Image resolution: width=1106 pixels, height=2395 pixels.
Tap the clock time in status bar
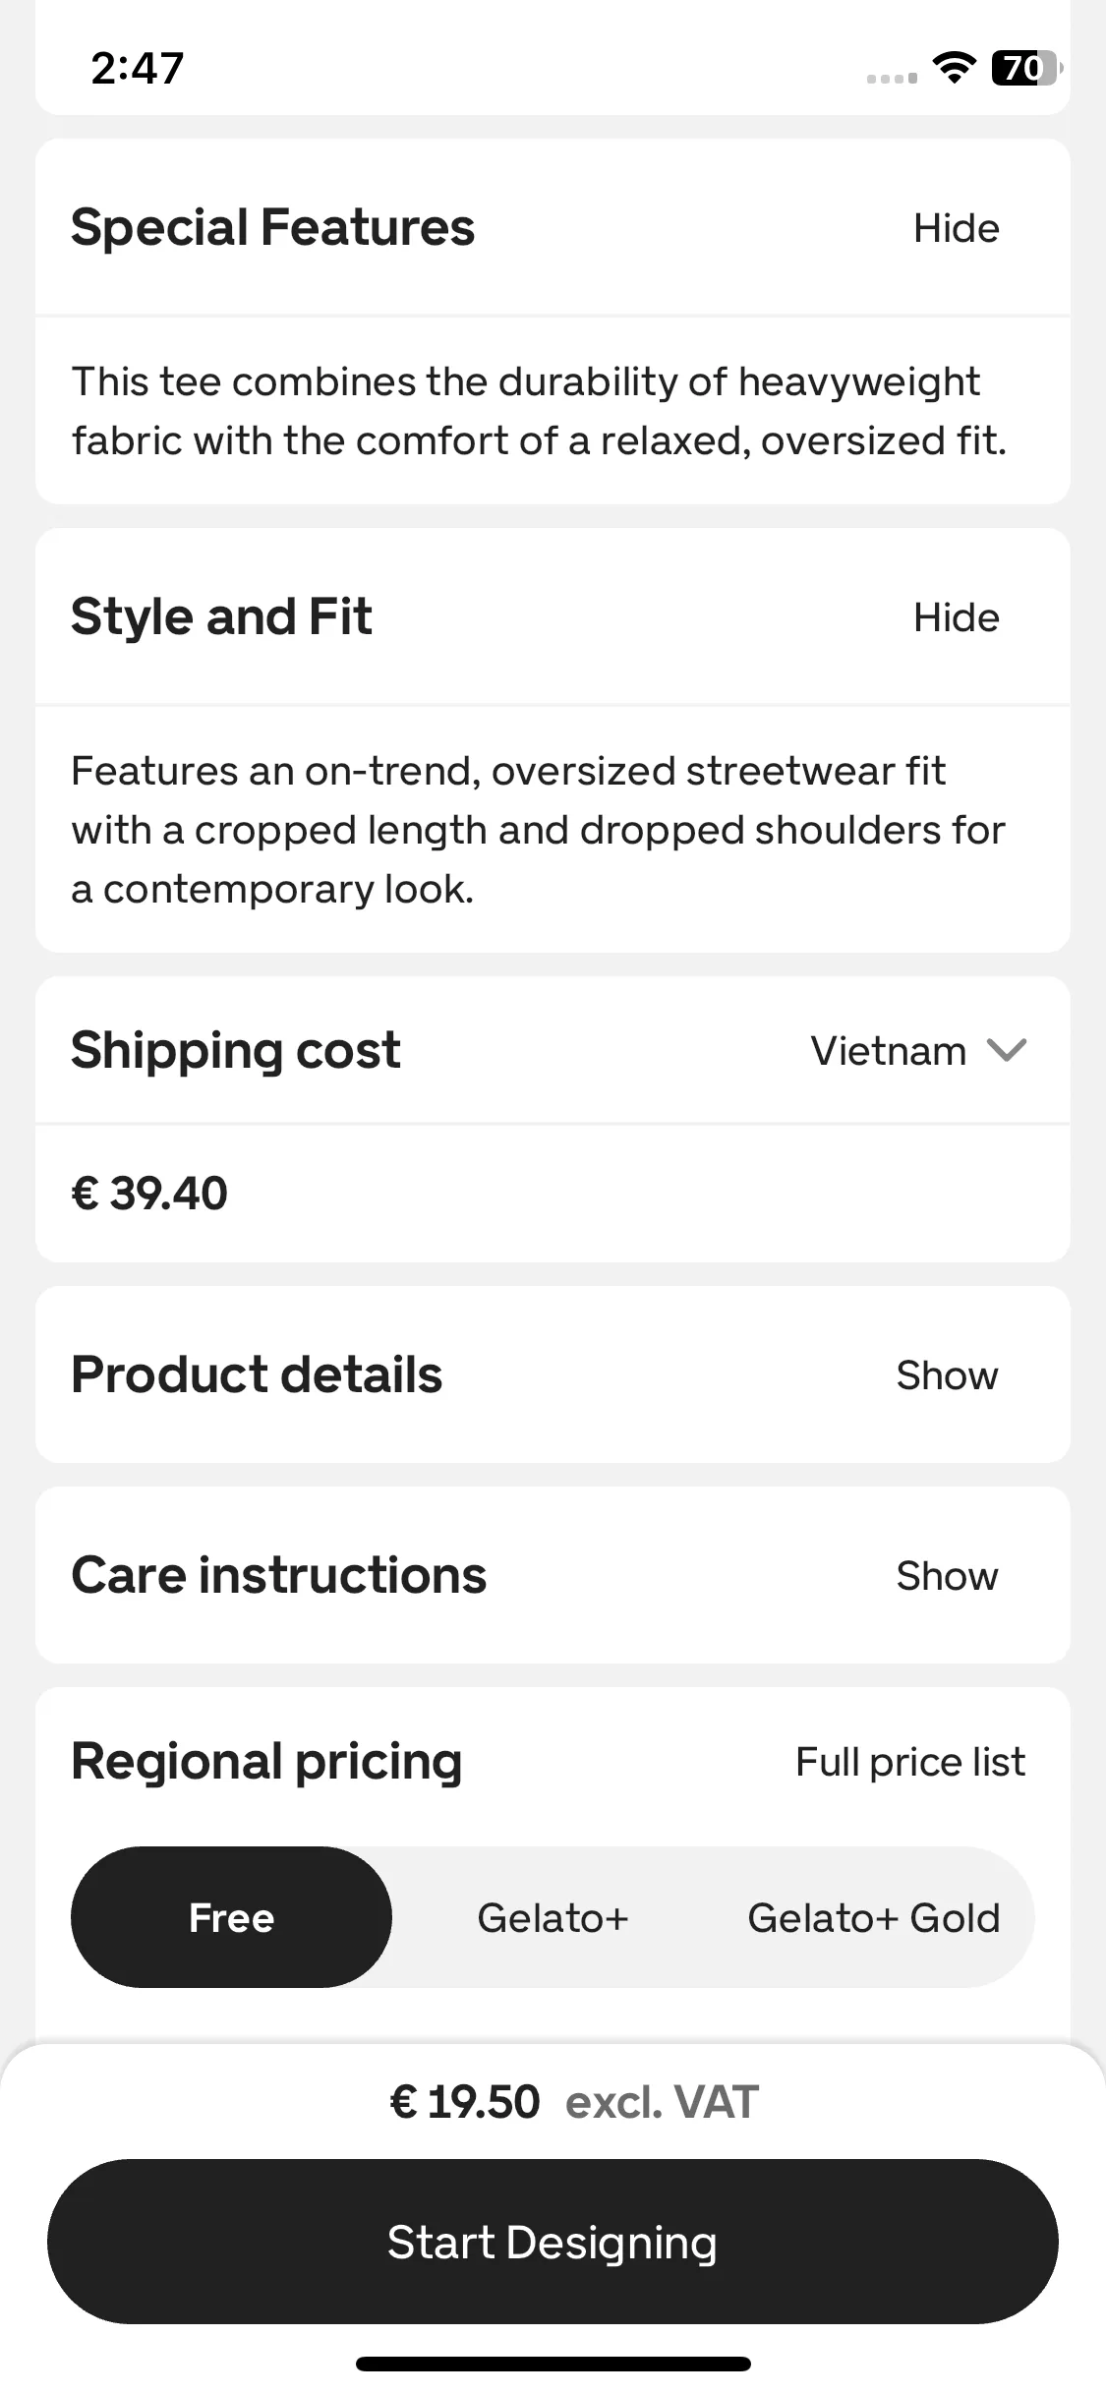point(138,68)
